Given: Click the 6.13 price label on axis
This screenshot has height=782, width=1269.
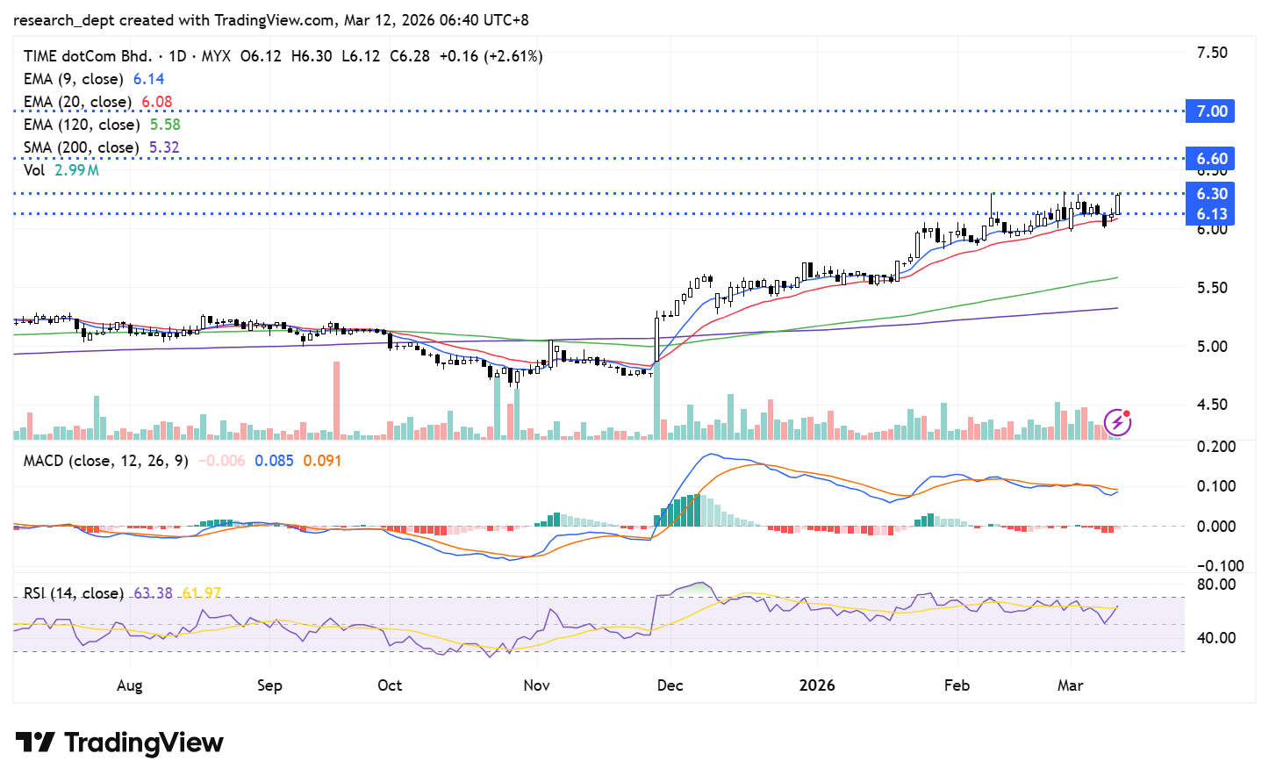Looking at the screenshot, I should (1210, 214).
